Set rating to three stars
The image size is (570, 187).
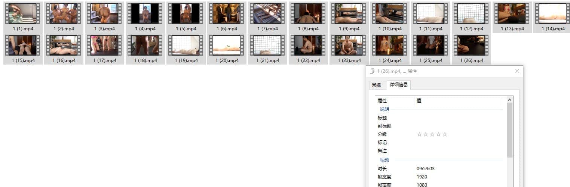pyautogui.click(x=432, y=134)
